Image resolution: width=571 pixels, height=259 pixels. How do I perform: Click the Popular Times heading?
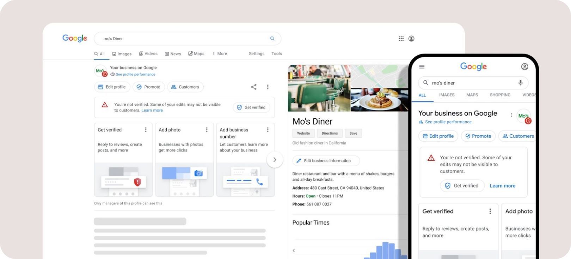point(311,223)
